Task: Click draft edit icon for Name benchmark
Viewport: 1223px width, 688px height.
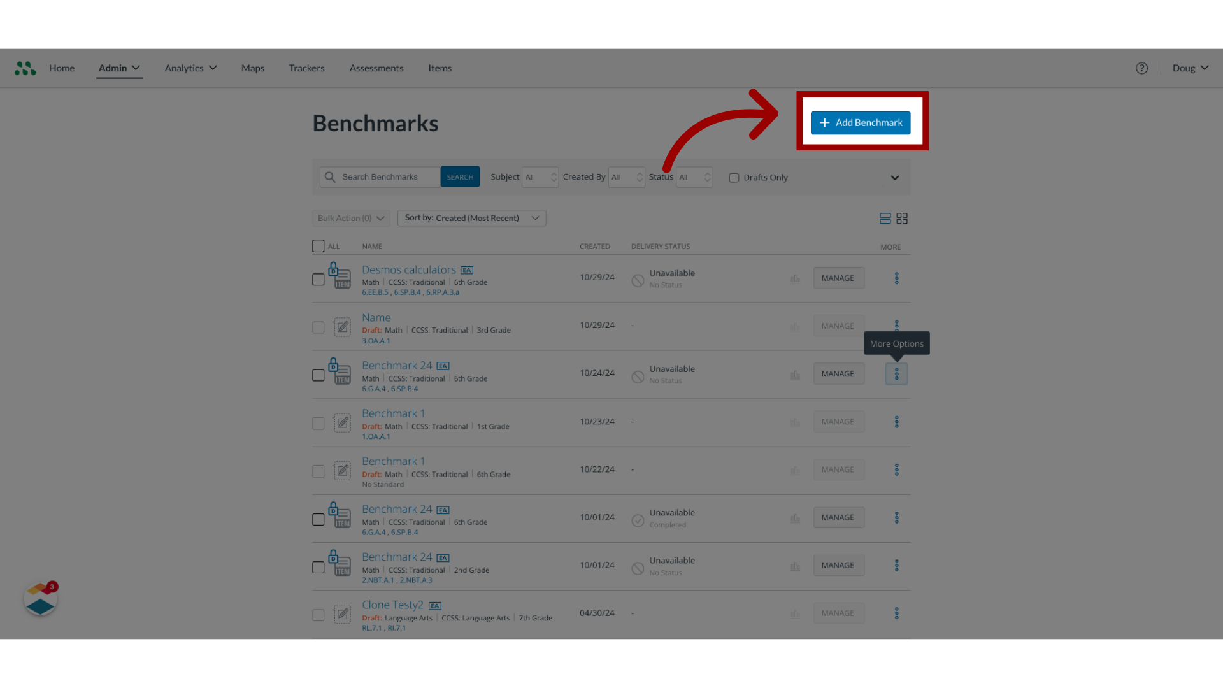Action: pyautogui.click(x=343, y=327)
